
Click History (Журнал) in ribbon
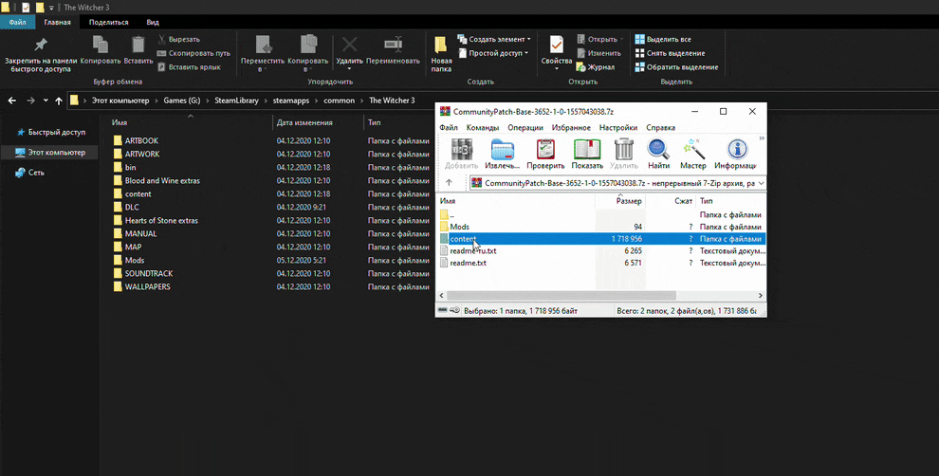coord(596,67)
